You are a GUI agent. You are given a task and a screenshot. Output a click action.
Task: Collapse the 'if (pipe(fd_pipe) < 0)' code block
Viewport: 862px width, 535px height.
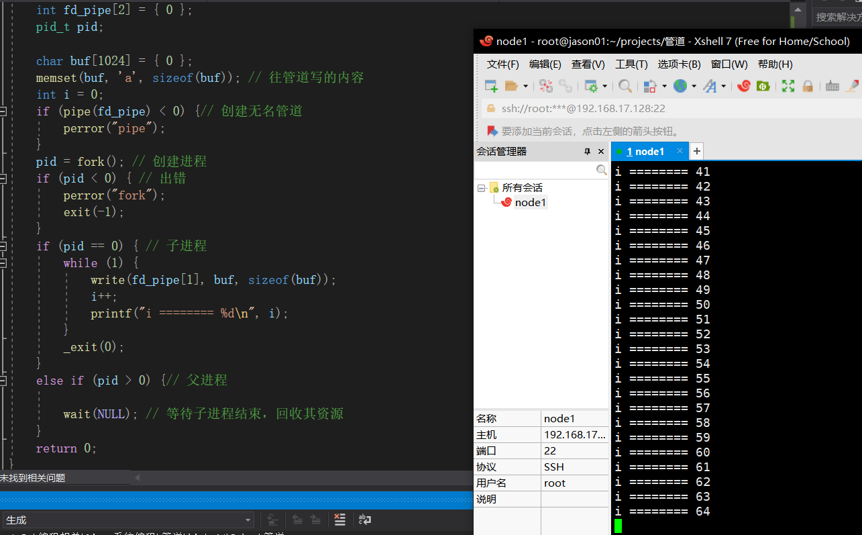click(3, 111)
